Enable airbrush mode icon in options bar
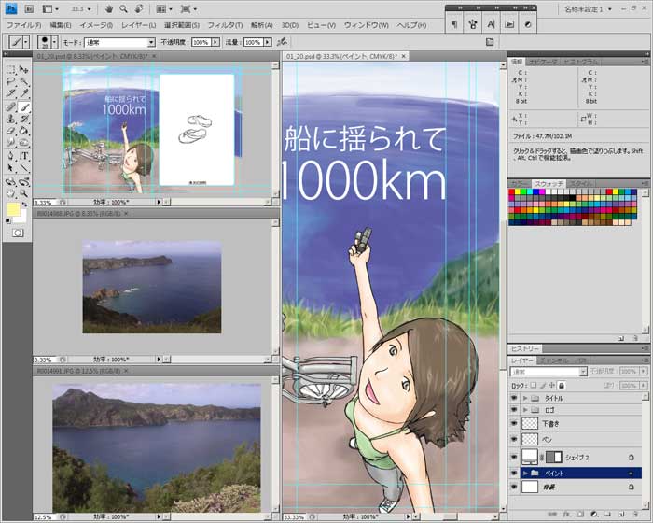 283,42
